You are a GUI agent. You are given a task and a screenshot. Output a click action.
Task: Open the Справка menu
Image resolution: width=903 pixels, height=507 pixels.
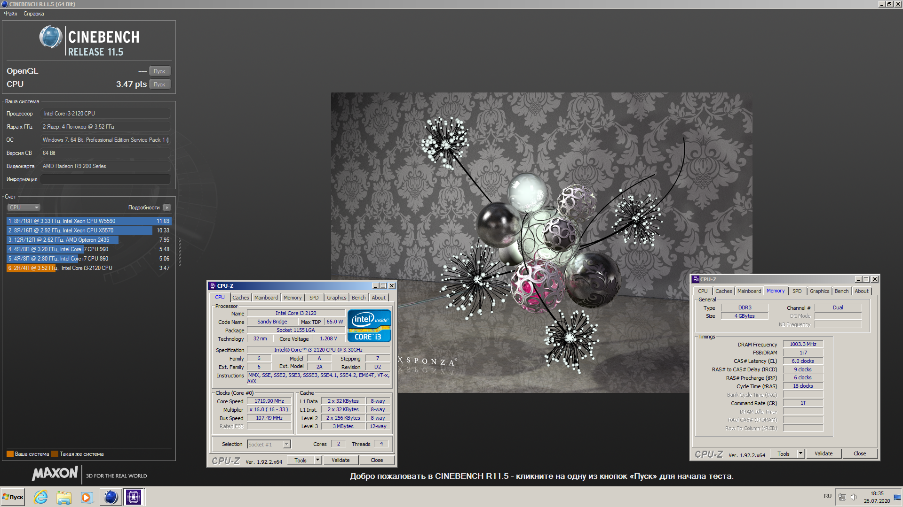(34, 14)
